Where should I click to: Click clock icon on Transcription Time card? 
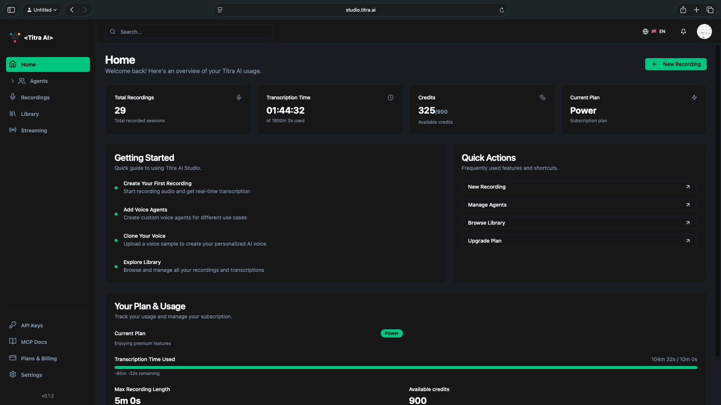tap(391, 97)
